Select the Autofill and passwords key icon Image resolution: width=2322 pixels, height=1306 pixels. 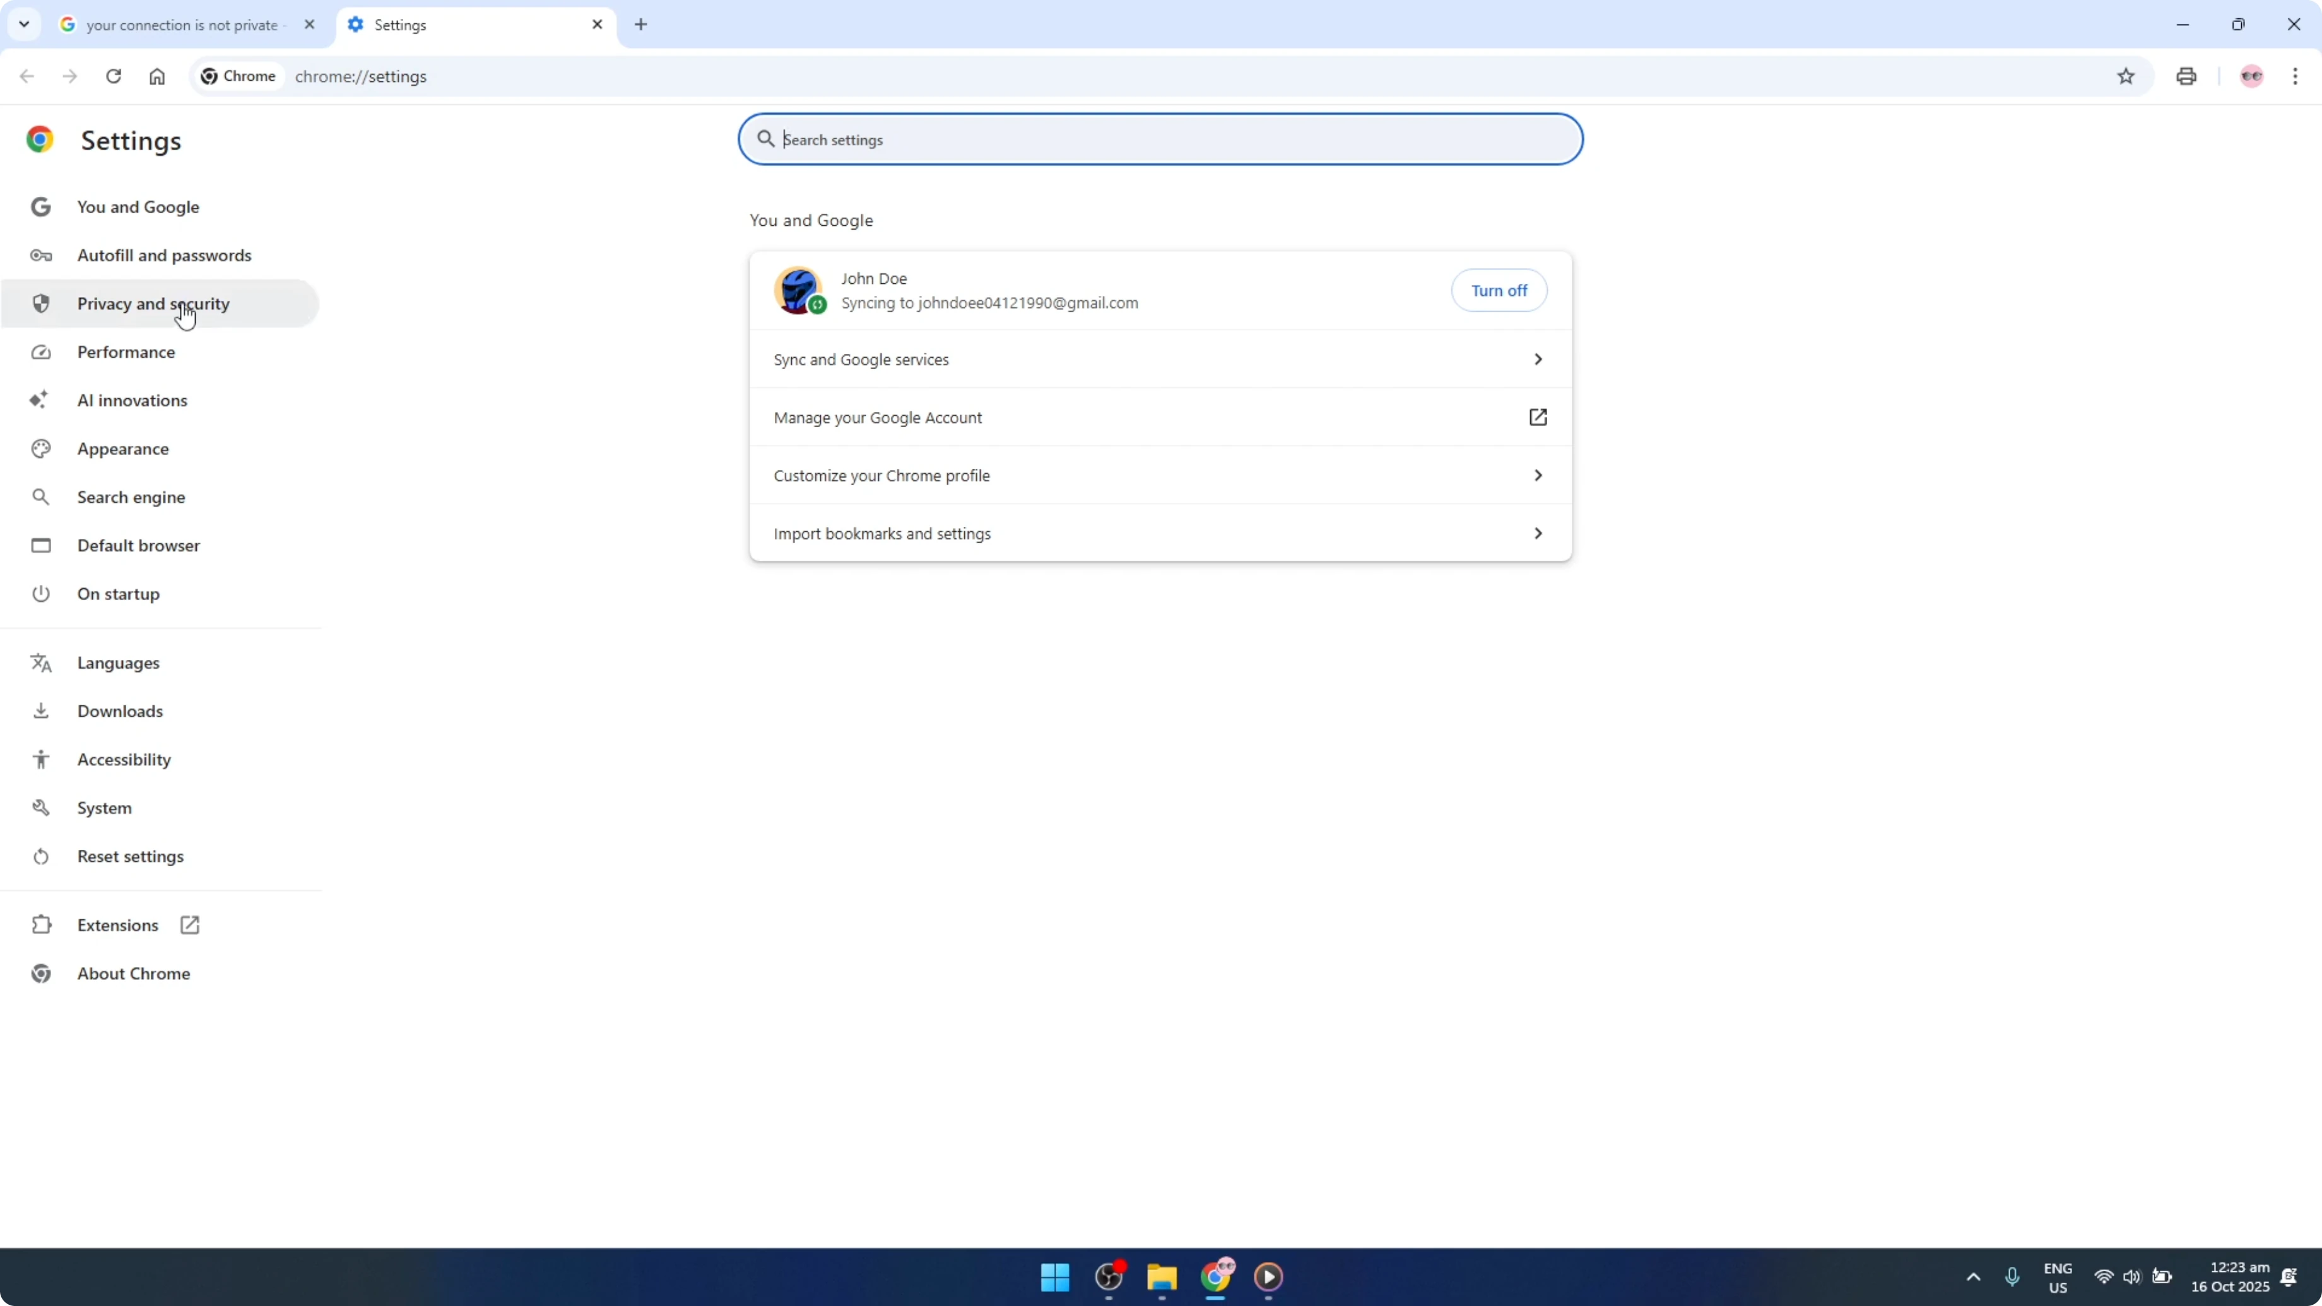[40, 255]
